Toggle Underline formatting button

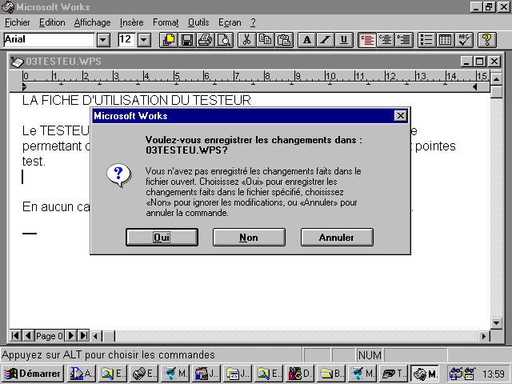pyautogui.click(x=344, y=40)
